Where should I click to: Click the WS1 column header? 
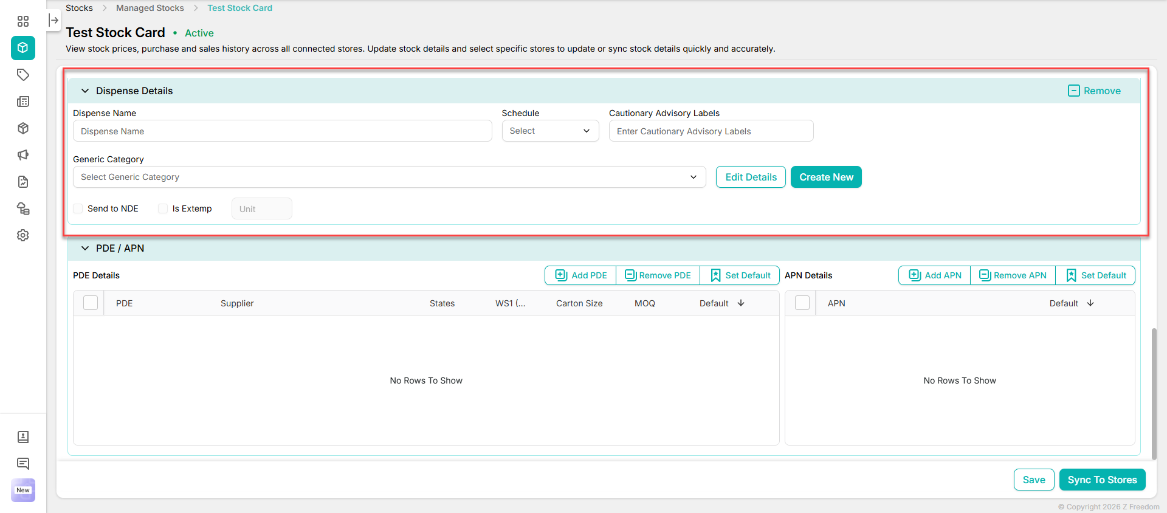(511, 303)
